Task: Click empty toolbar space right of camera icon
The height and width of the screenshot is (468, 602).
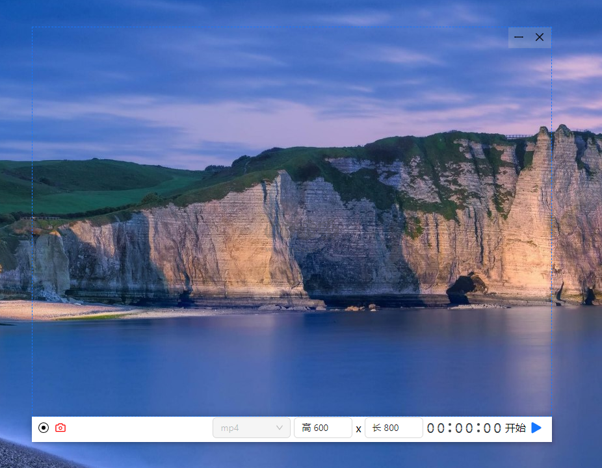Action: point(138,428)
